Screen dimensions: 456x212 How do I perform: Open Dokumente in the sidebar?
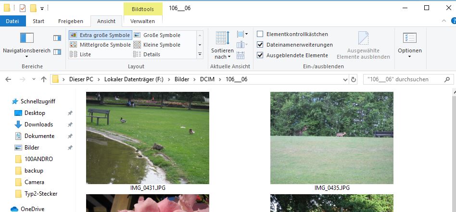click(39, 136)
